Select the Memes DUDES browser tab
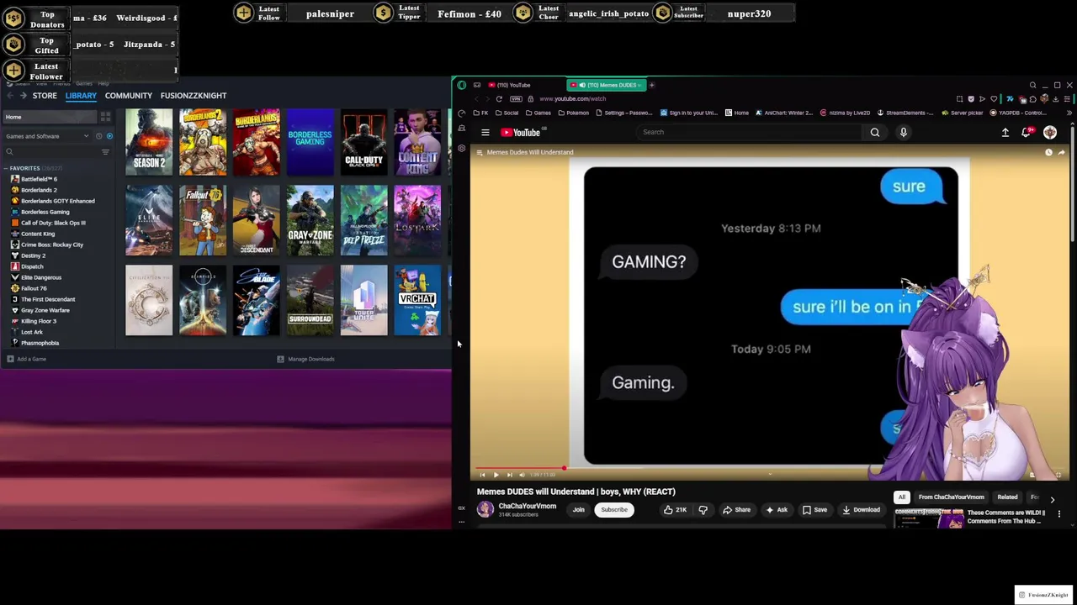Viewport: 1077px width, 605px height. (x=606, y=85)
